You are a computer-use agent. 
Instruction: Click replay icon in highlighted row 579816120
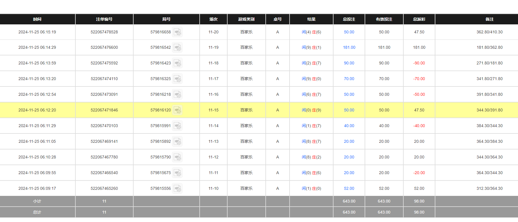[x=177, y=110]
